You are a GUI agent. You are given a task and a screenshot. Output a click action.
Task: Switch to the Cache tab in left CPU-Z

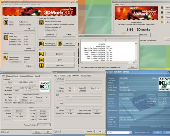(x=16, y=76)
